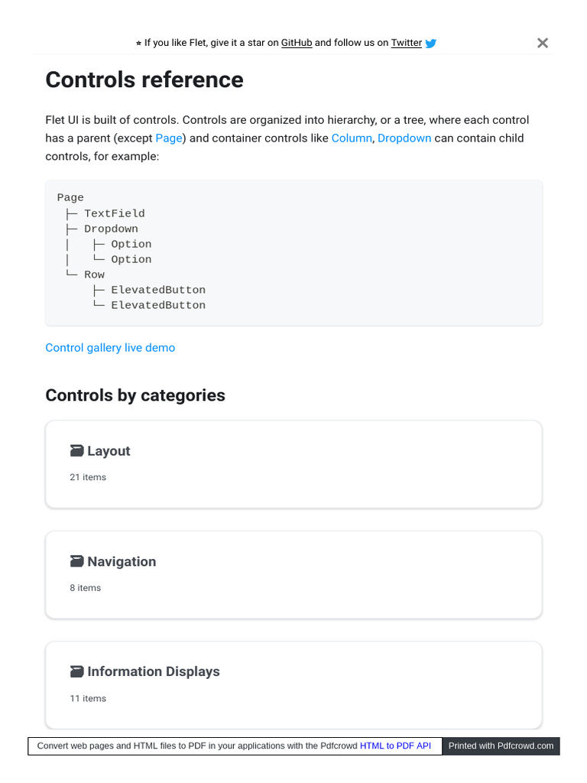Screen dimensions: 587x783
Task: Open the Information Displays category card
Action: coord(293,684)
